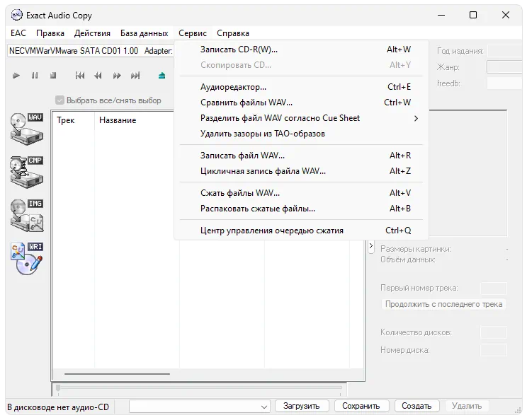Click 'В дисководе нет аудио-CD' status text
Viewport: 527px width, 420px height.
[x=58, y=407]
